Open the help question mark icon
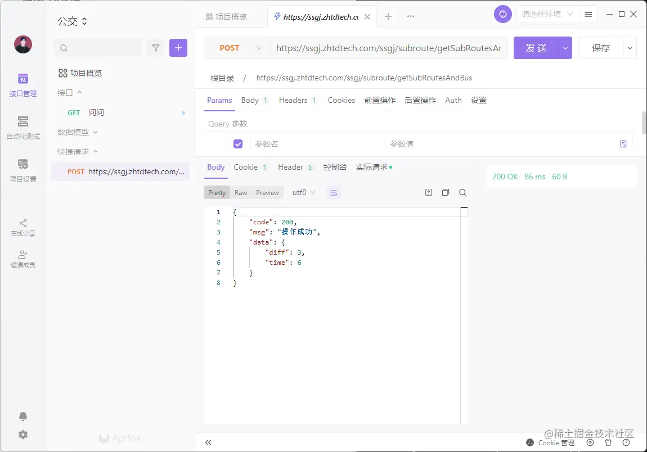The image size is (647, 452). [x=626, y=442]
